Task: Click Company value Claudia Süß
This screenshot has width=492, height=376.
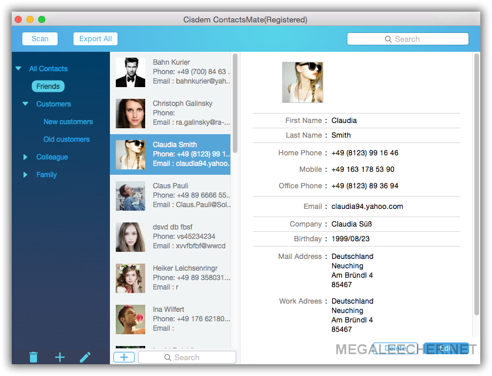Action: [352, 224]
